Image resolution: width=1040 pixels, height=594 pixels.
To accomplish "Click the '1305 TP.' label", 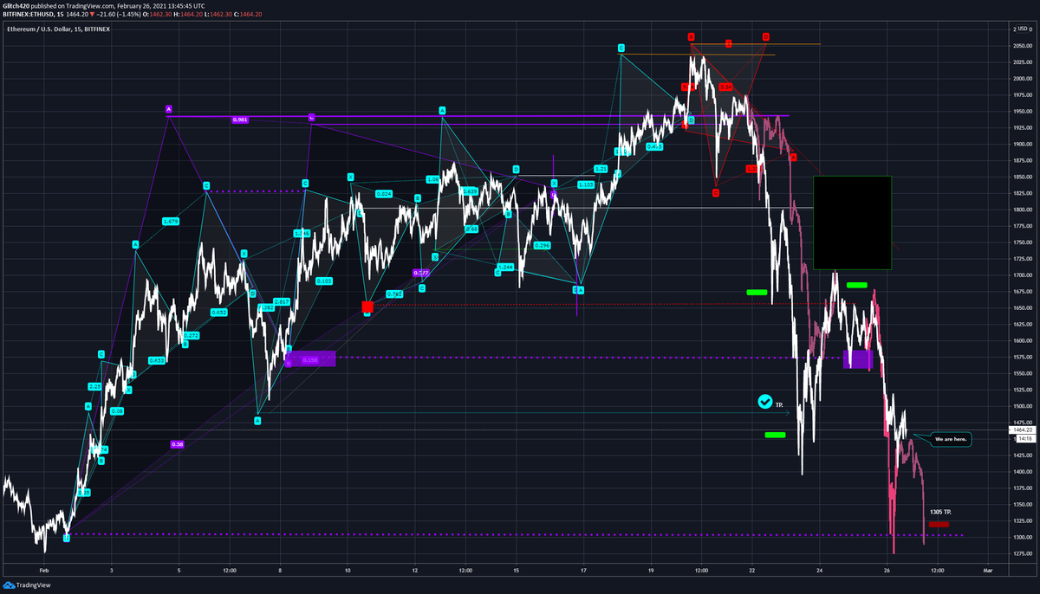I will pos(940,513).
